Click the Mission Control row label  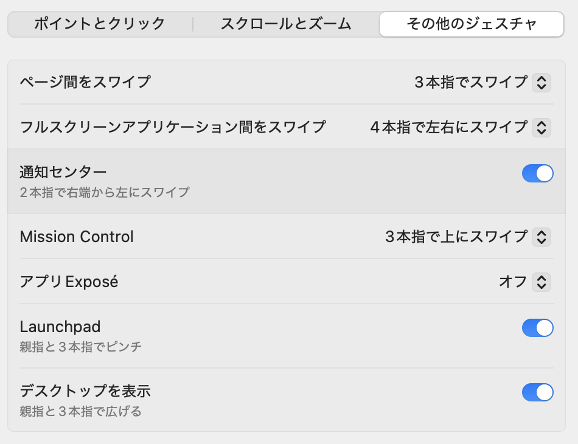click(x=77, y=237)
